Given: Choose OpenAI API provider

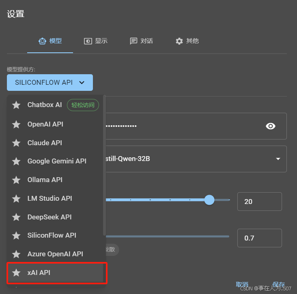Looking at the screenshot, I should point(55,124).
